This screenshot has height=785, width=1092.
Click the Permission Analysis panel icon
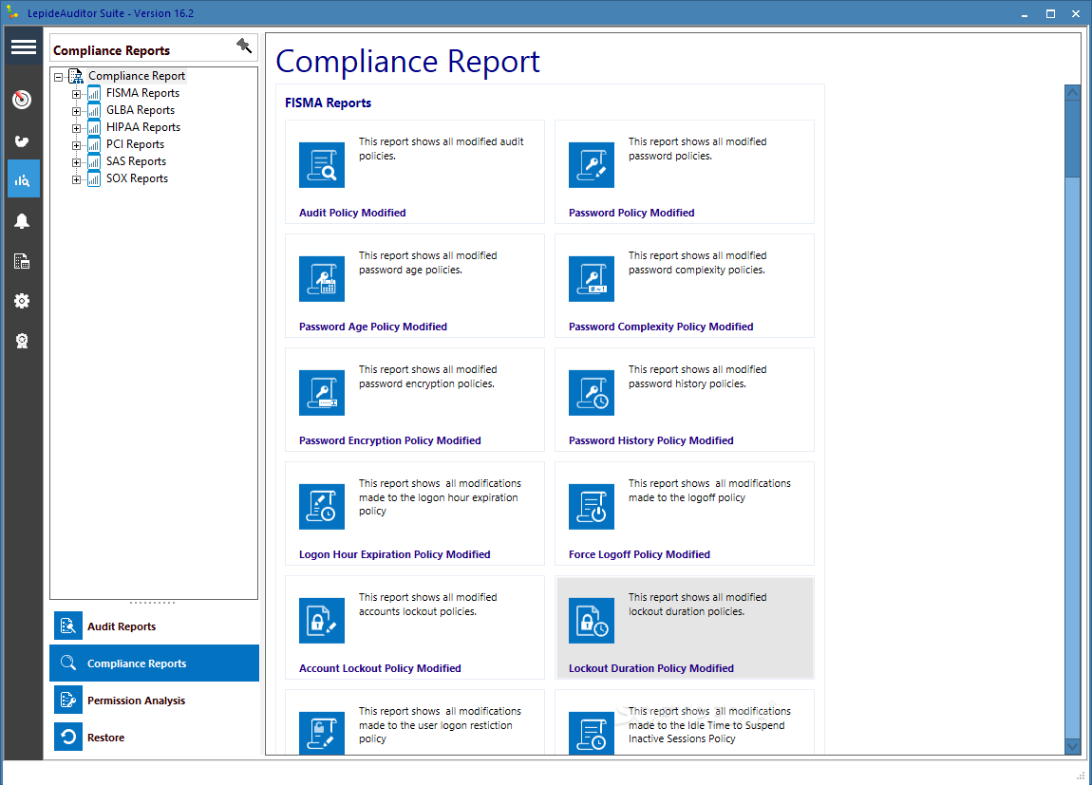[68, 701]
